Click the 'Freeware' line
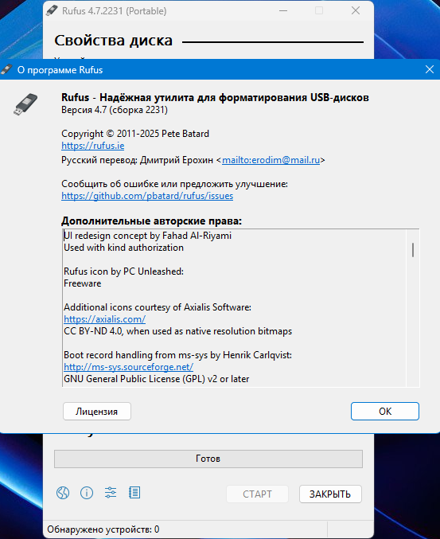The image size is (440, 539). click(83, 283)
